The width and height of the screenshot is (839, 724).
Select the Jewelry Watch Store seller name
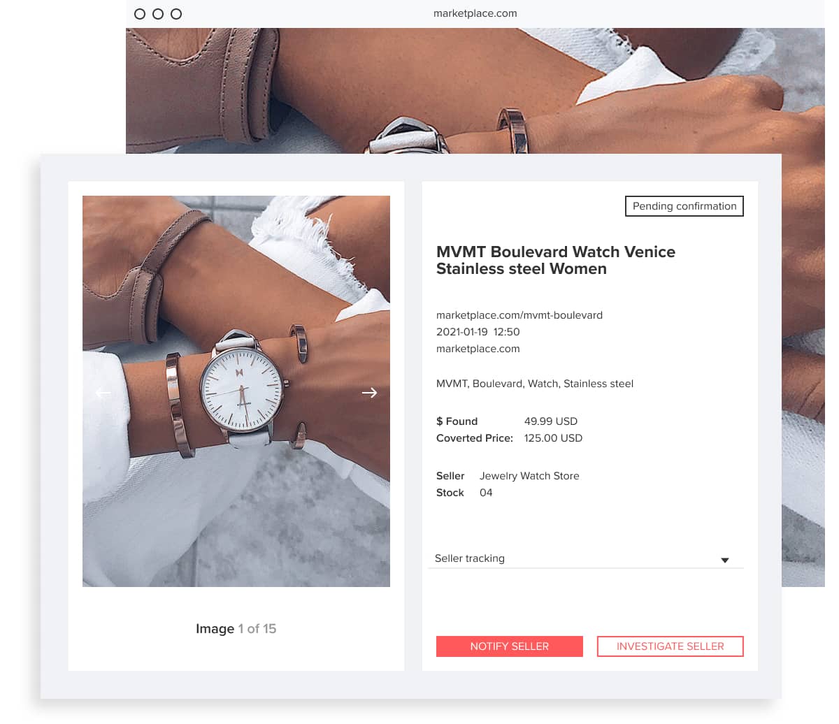(529, 476)
